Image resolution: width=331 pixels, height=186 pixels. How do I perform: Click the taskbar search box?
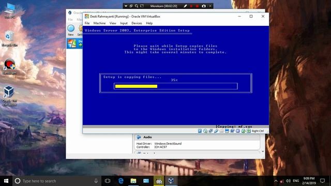(56, 181)
